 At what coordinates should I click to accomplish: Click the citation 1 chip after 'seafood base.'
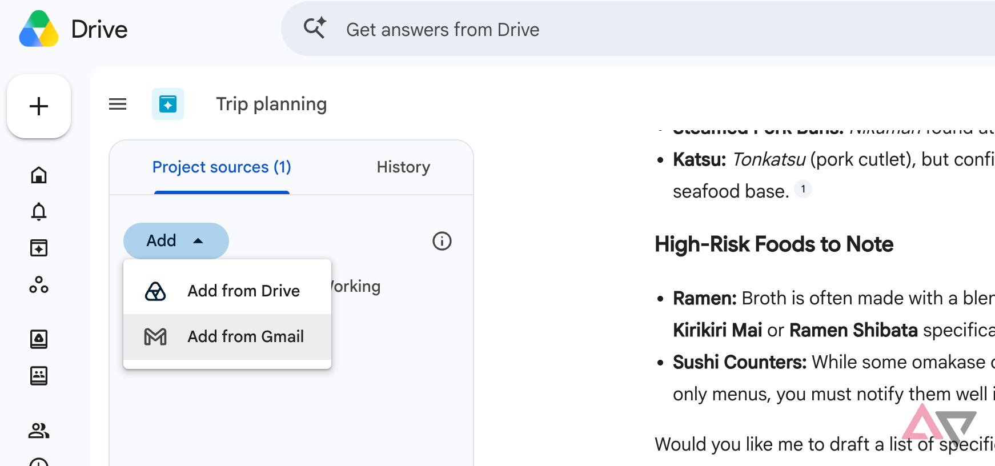(x=803, y=189)
